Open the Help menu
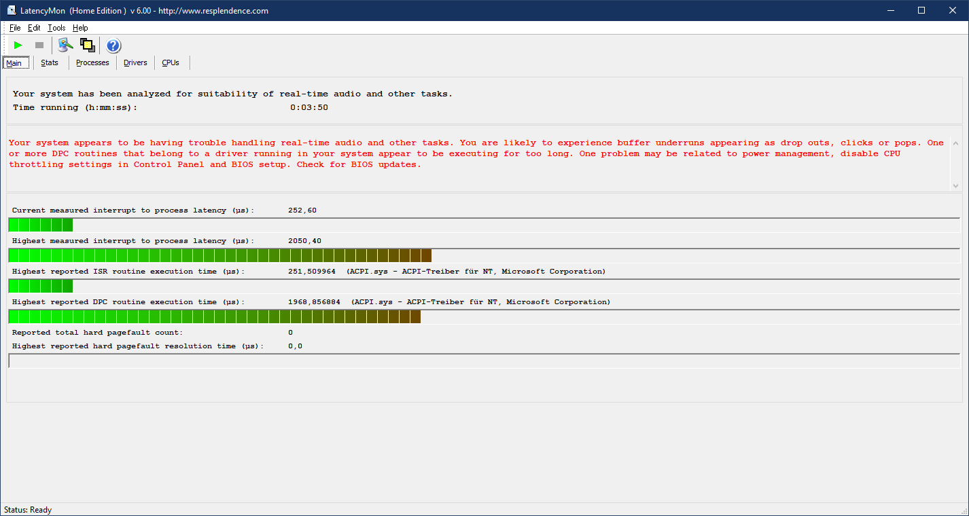The height and width of the screenshot is (516, 969). point(80,28)
